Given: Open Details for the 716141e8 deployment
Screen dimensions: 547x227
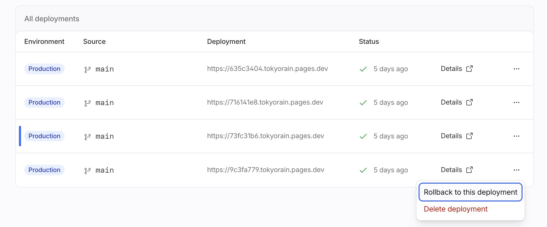Looking at the screenshot, I should pos(451,102).
